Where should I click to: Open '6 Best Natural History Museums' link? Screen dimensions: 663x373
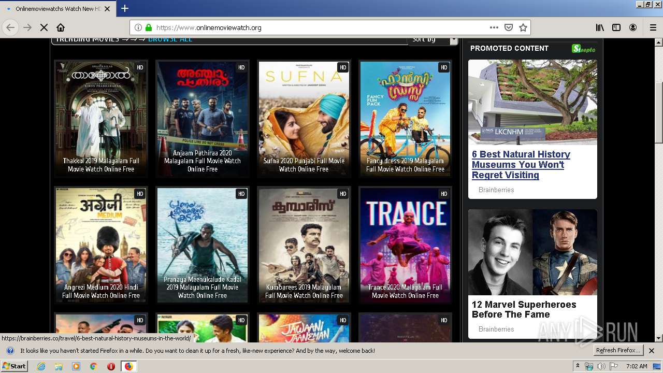521,165
